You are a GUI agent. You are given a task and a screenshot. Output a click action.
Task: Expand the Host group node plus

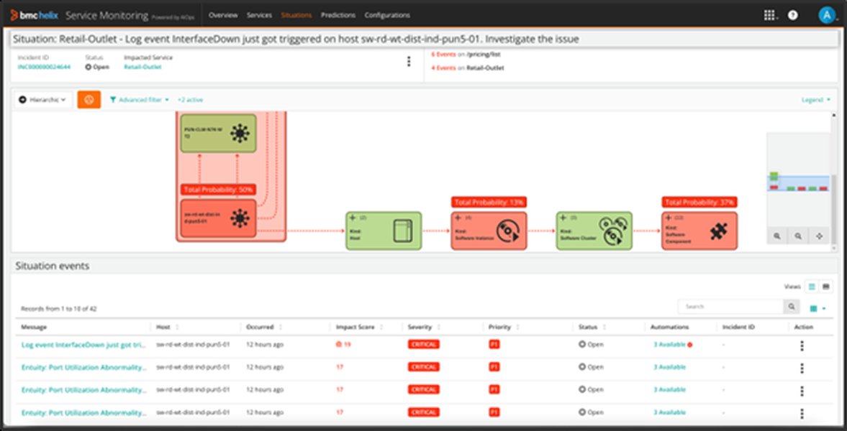pyautogui.click(x=353, y=218)
